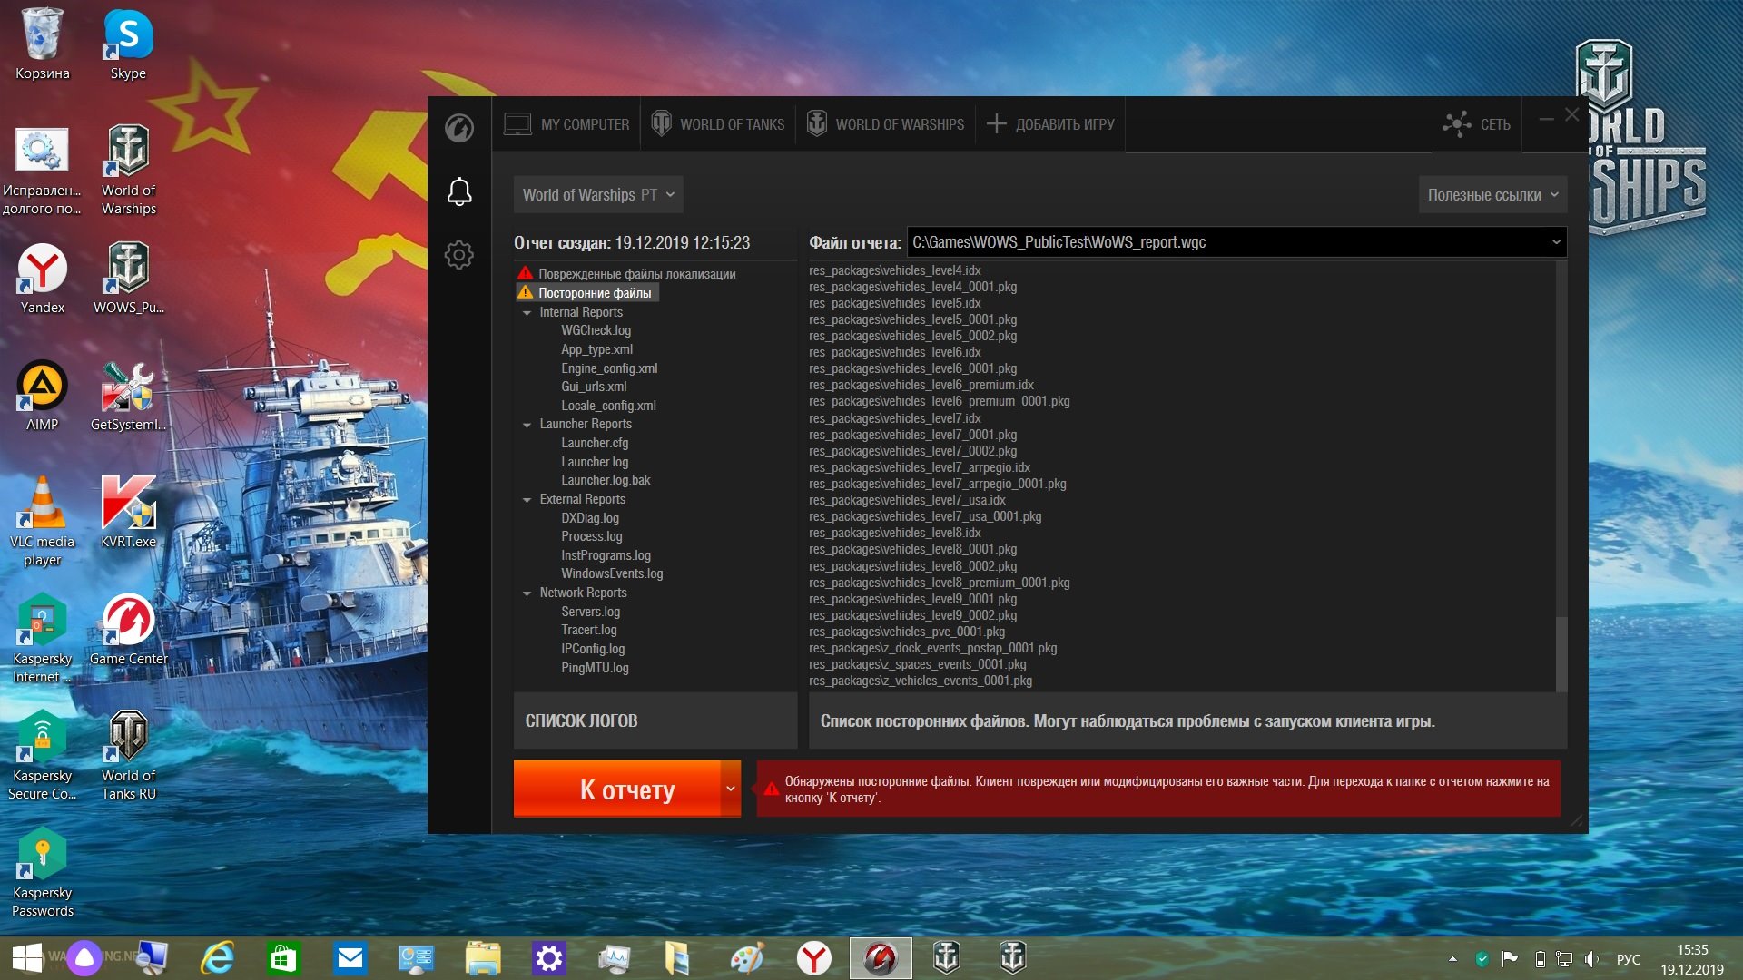The height and width of the screenshot is (980, 1743).
Task: Click ДОБАВИТЬ ИГРУ tab
Action: [1050, 124]
